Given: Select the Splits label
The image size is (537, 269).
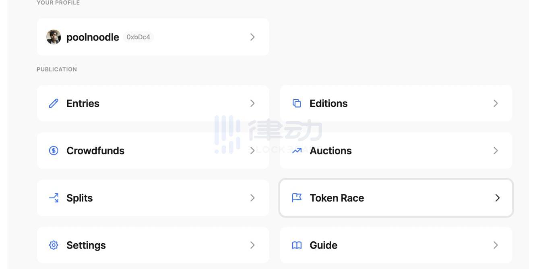Looking at the screenshot, I should (x=79, y=198).
